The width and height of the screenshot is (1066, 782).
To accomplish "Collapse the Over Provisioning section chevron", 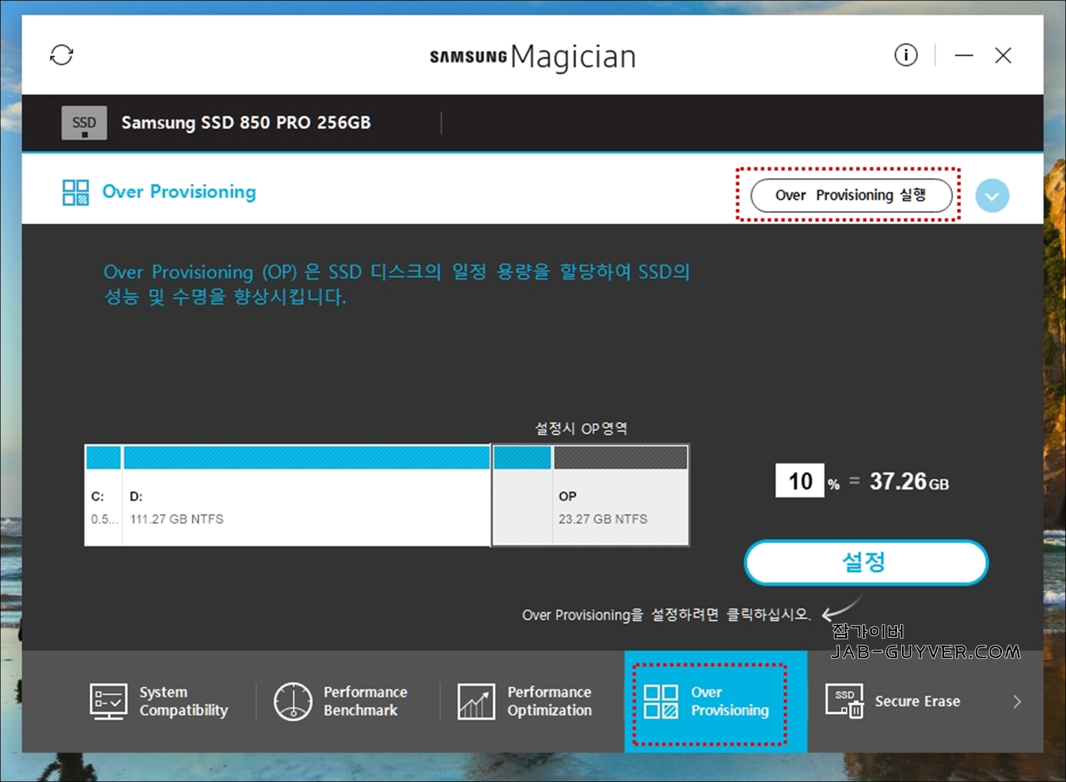I will pyautogui.click(x=992, y=196).
